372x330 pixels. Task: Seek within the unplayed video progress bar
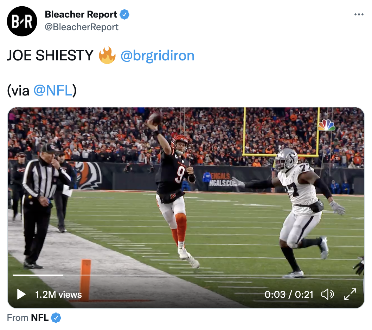click(x=211, y=275)
